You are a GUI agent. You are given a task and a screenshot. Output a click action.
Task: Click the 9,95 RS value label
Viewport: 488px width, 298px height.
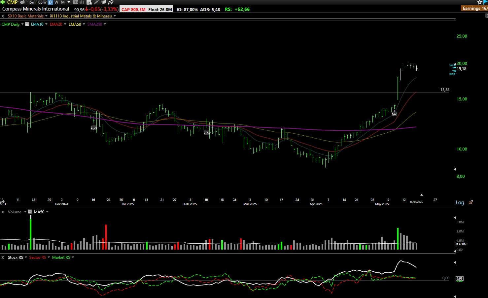460,278
